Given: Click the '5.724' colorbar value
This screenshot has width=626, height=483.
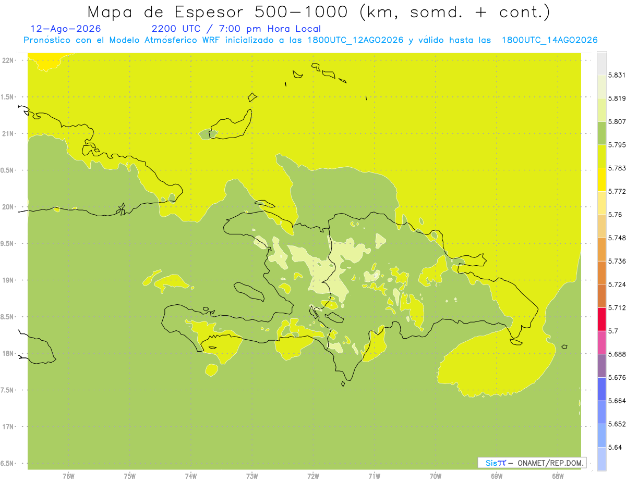Looking at the screenshot, I should tap(617, 284).
